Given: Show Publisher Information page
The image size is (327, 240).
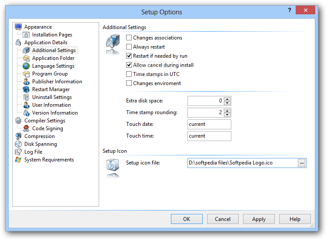Looking at the screenshot, I should click(57, 82).
